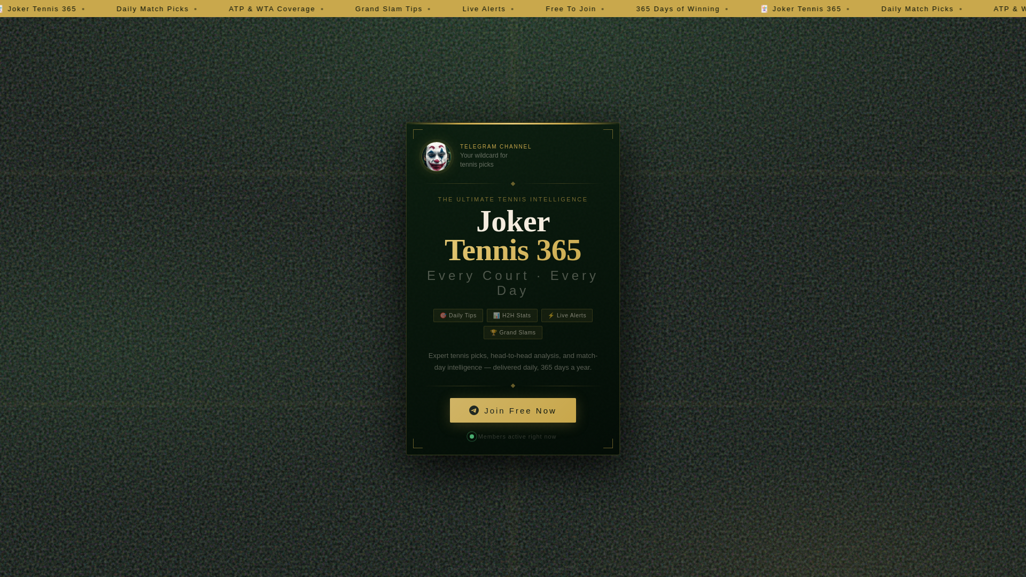Click the bar chart icon in H2H Stats
This screenshot has width=1026, height=577.
point(496,316)
